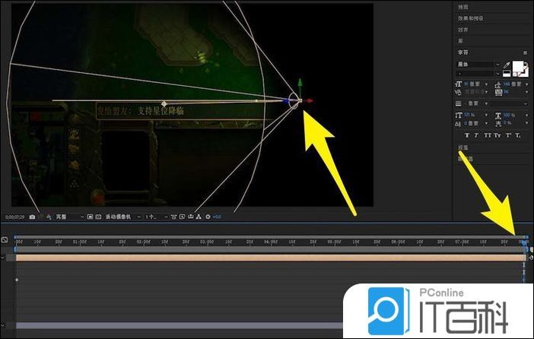Open the 字符 panel menu icon
Screen dimensions: 534x339
tap(526, 52)
